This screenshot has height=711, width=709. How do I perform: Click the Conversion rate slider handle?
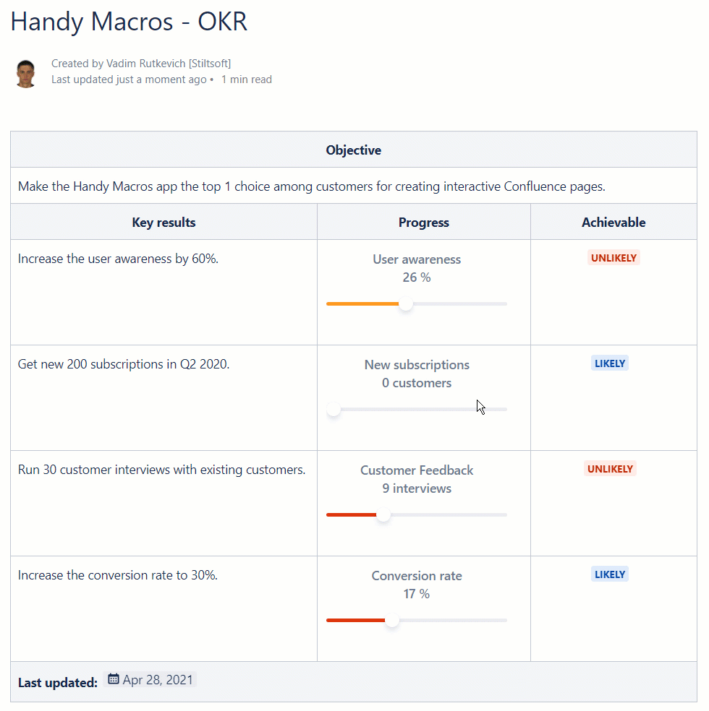point(392,620)
